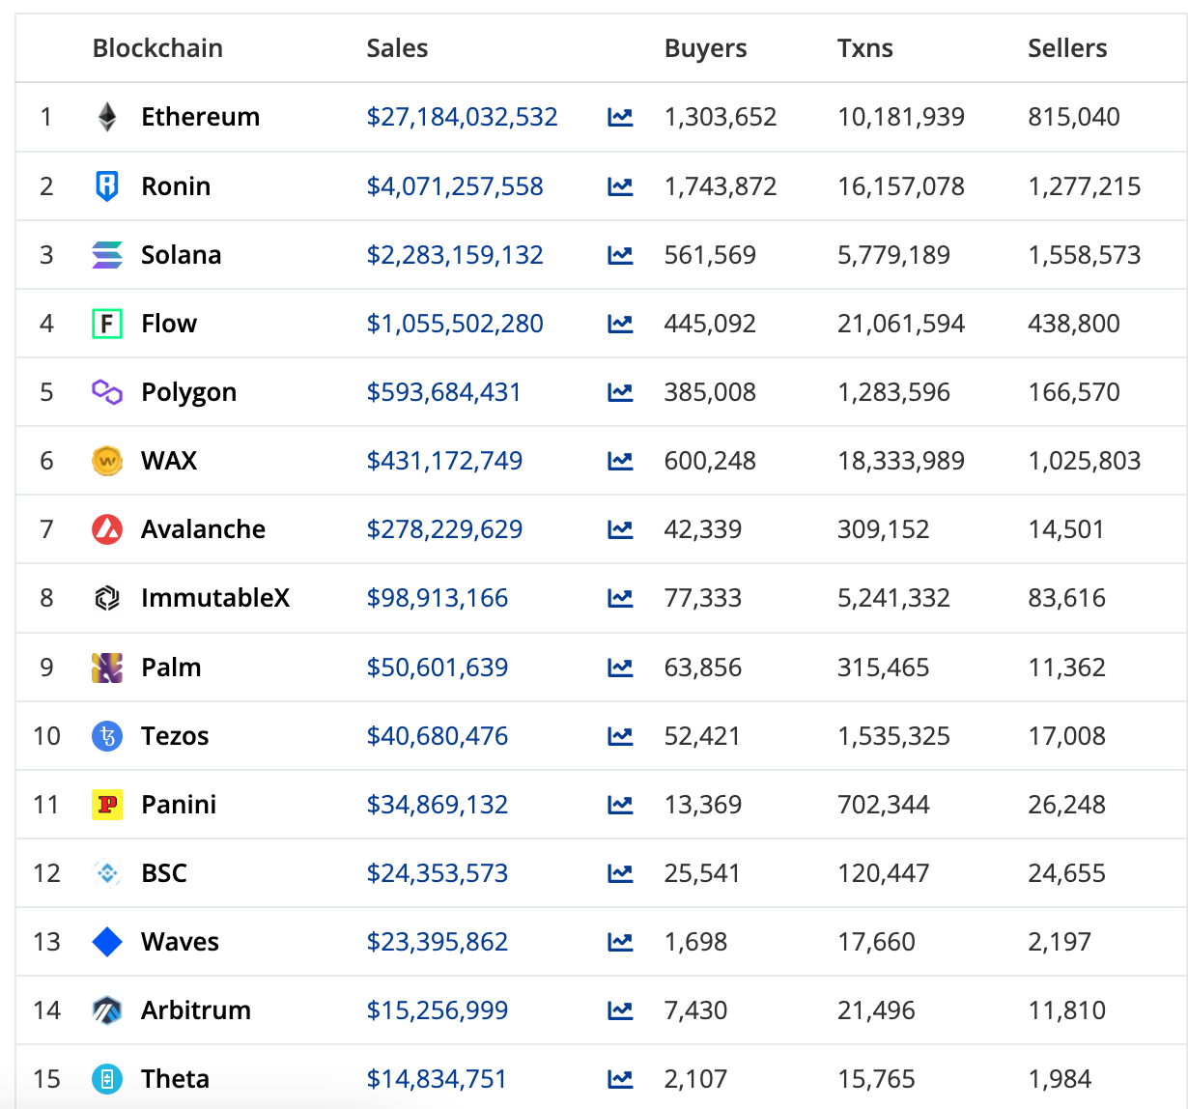Open the Palm sales value link
Viewport: 1188px width, 1109px height.
click(x=437, y=668)
